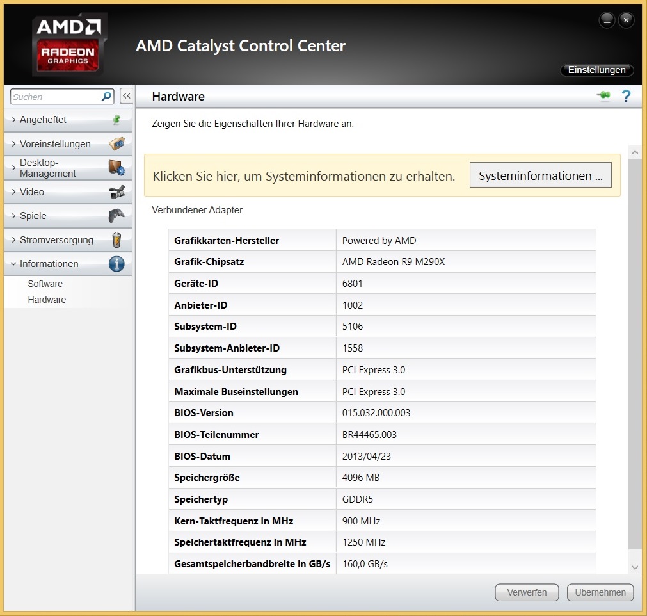This screenshot has height=616, width=647.
Task: Select the Grafik-Chipsatz value AMD Radeon R9 M290X
Action: pyautogui.click(x=393, y=262)
